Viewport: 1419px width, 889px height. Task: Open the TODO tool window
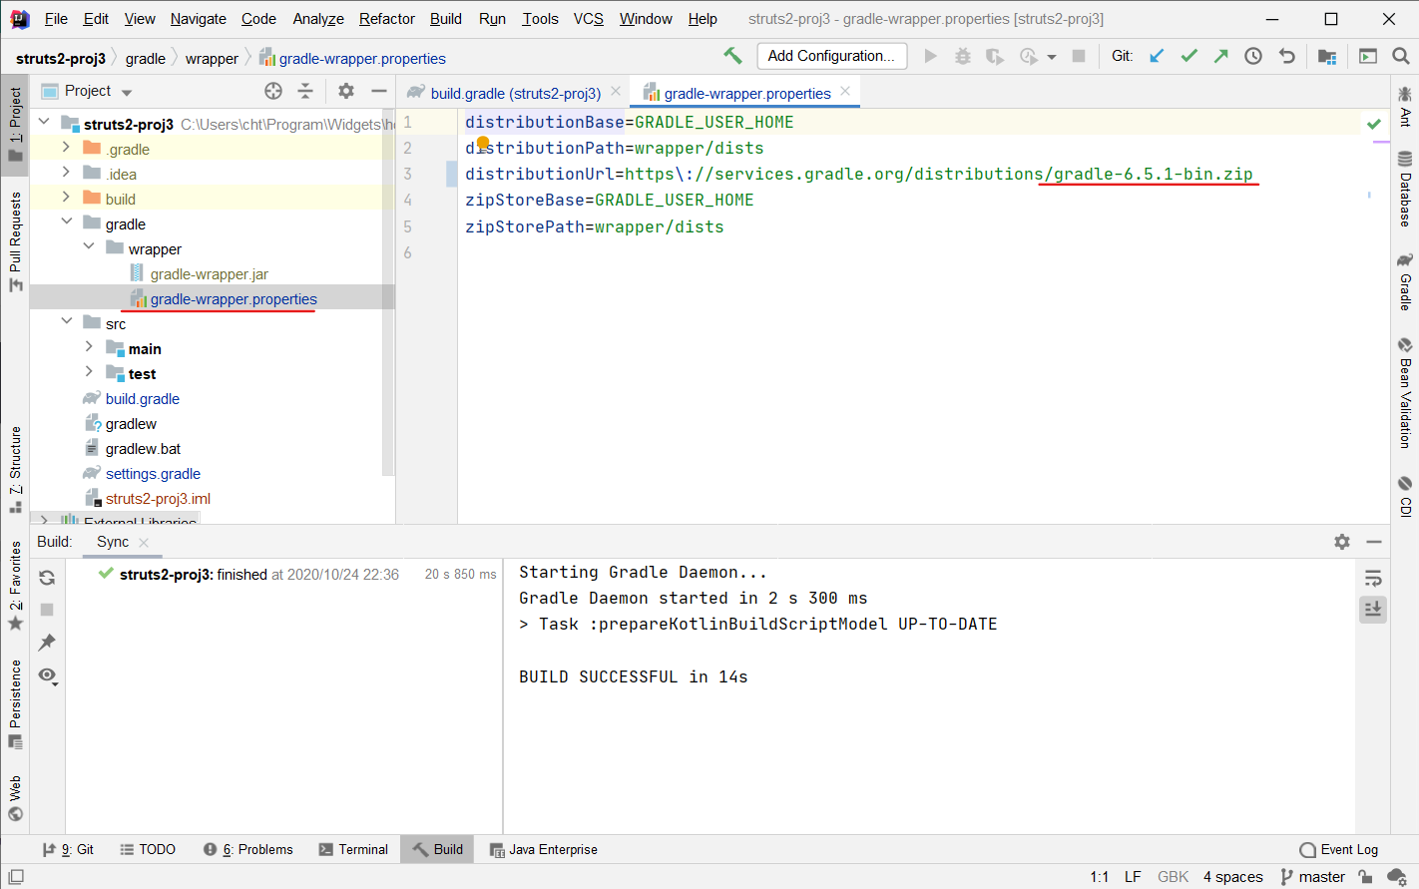(x=148, y=849)
